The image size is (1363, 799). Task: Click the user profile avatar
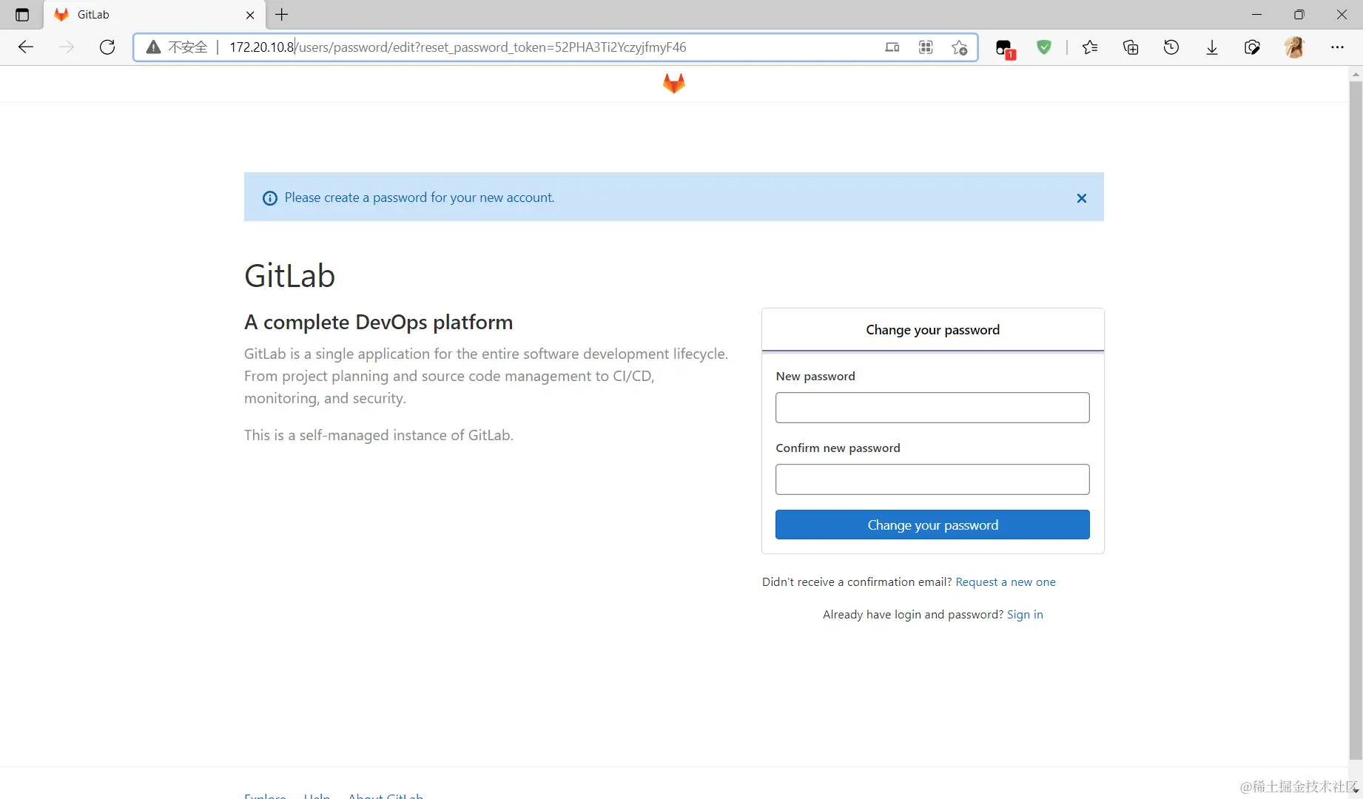click(1294, 47)
